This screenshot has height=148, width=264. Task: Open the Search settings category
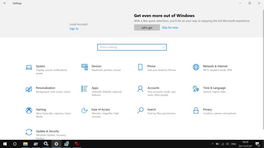pos(151,110)
